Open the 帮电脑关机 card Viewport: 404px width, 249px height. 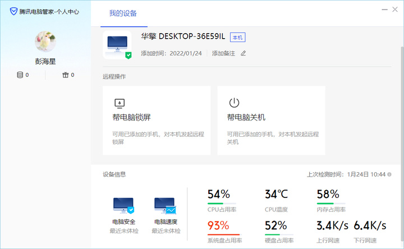coord(272,121)
